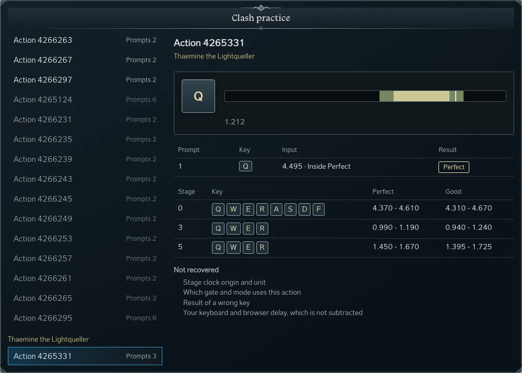
Task: Click the W keycap in the Stage 0 row
Action: pyautogui.click(x=233, y=209)
